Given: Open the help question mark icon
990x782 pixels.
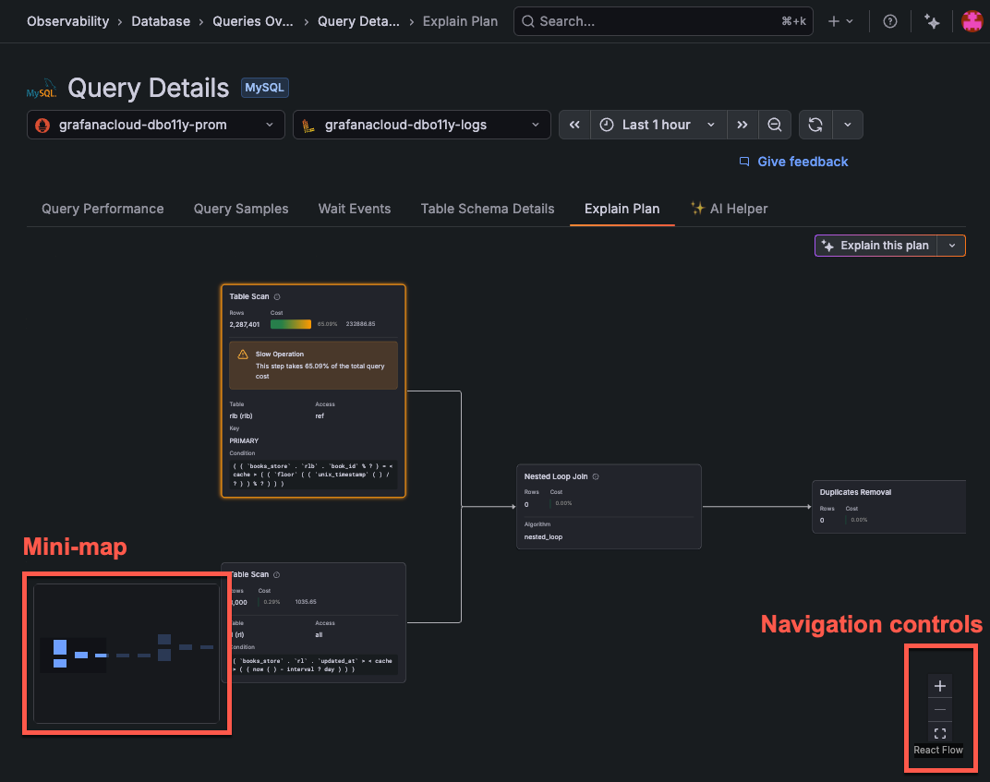Looking at the screenshot, I should (889, 20).
